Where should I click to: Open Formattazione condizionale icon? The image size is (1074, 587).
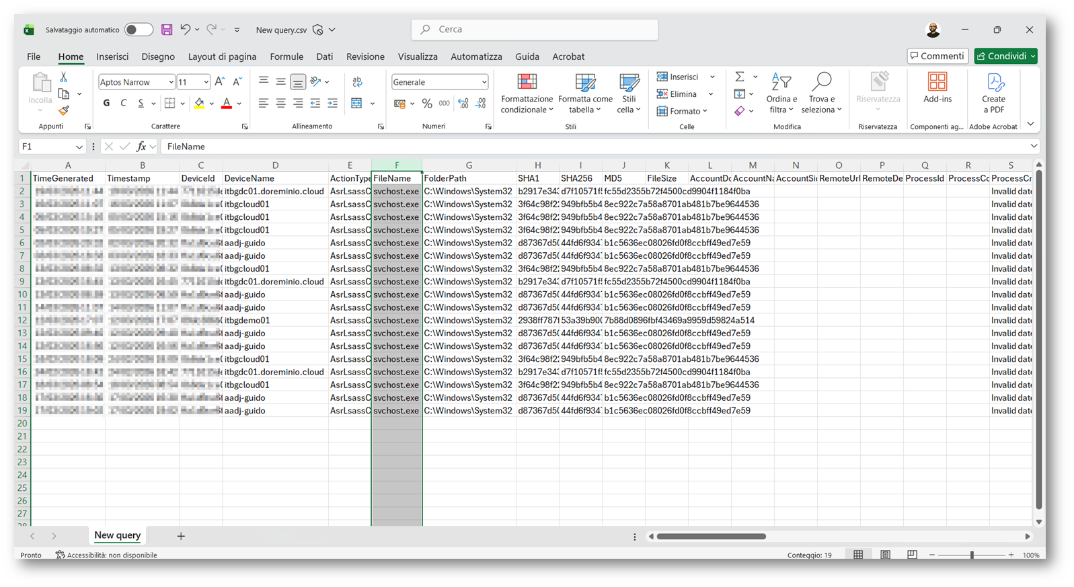pyautogui.click(x=527, y=83)
